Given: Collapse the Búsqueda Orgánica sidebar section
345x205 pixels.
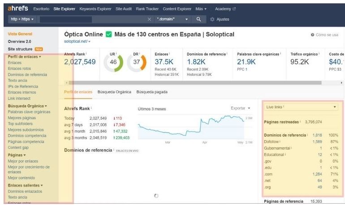Looking at the screenshot, I should pos(27,106).
